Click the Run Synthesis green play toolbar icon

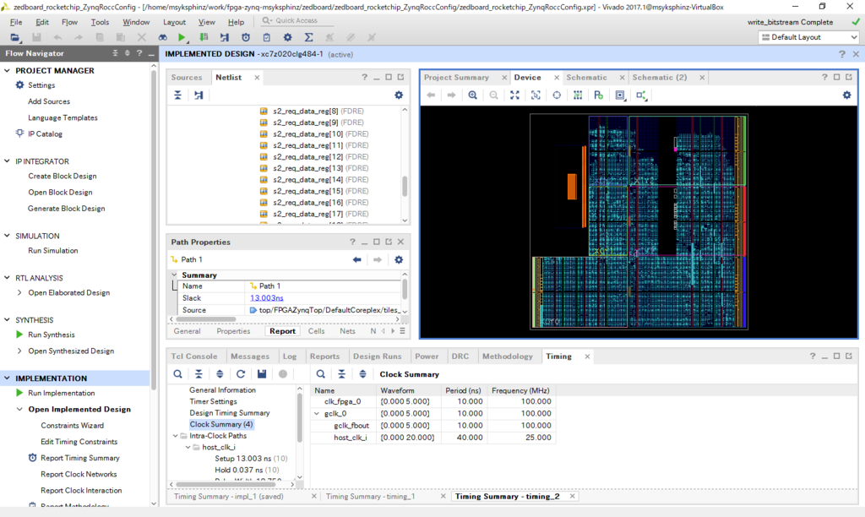(182, 37)
